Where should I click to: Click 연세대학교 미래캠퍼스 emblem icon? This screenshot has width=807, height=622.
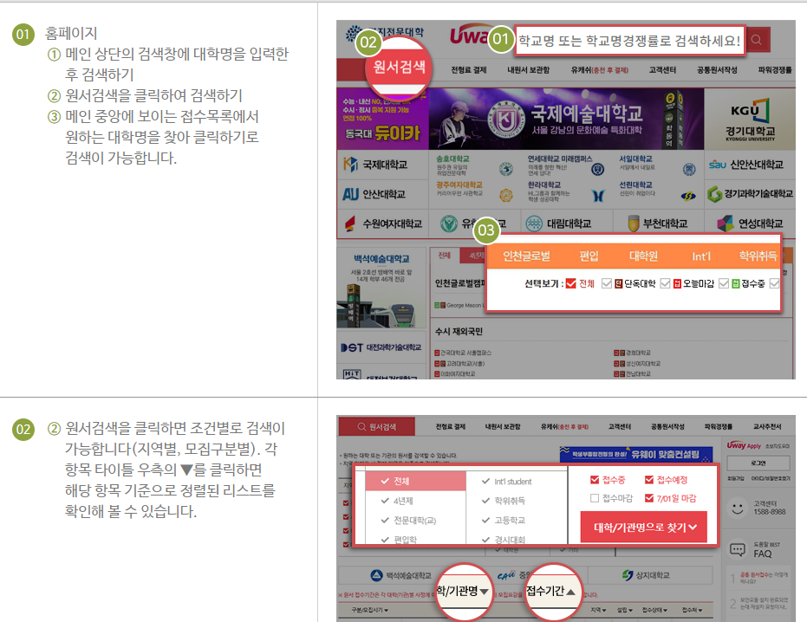(597, 169)
